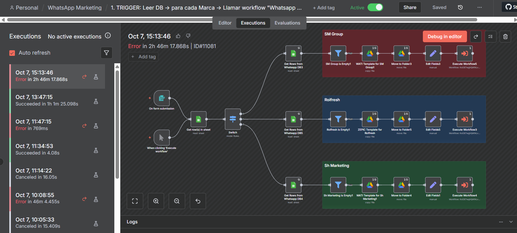Switch to the Editor tab
This screenshot has height=233, width=517.
[x=225, y=23]
